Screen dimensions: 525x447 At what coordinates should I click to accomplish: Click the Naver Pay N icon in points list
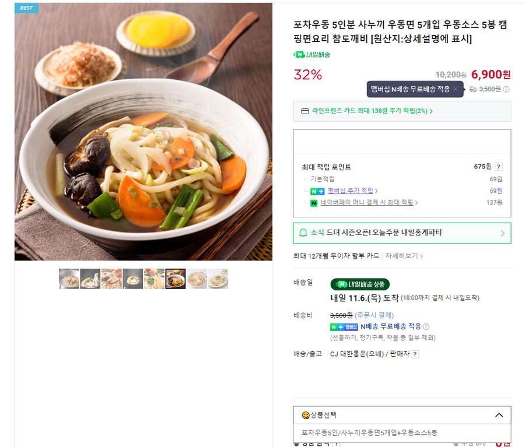pyautogui.click(x=314, y=202)
